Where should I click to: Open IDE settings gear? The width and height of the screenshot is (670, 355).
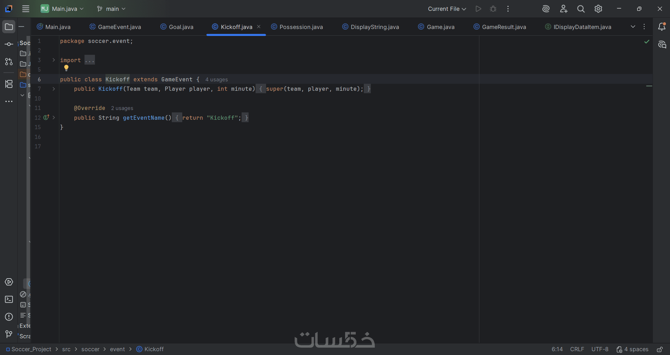tap(598, 9)
